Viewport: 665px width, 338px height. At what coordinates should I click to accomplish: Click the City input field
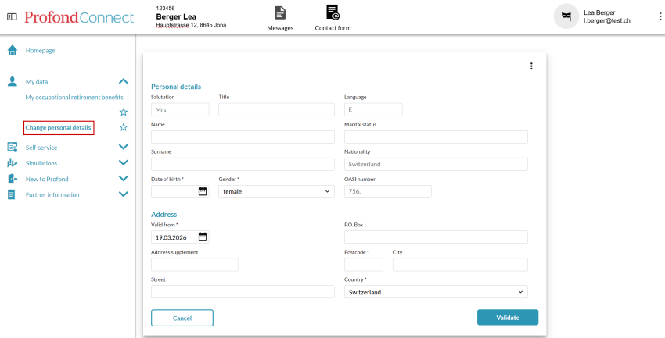click(460, 265)
